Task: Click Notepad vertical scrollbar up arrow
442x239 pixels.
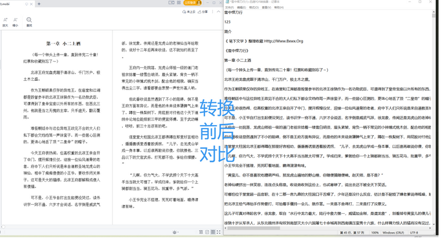Action: pos(433,12)
